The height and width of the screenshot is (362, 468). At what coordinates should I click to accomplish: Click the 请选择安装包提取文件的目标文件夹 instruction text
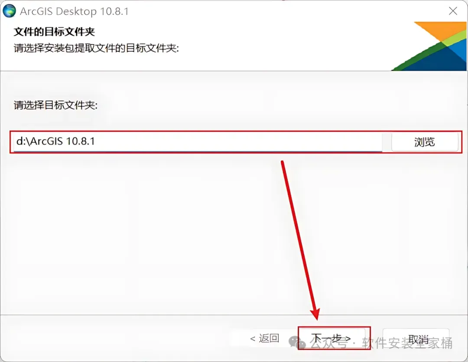click(96, 48)
